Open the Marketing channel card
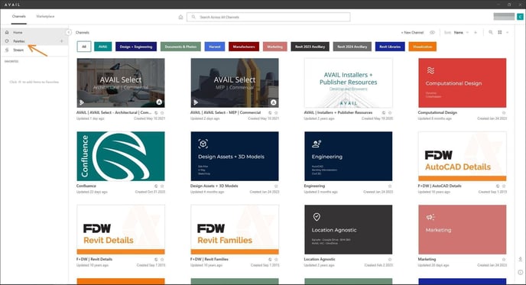Viewport: 526px width, 285px height. pos(463,230)
